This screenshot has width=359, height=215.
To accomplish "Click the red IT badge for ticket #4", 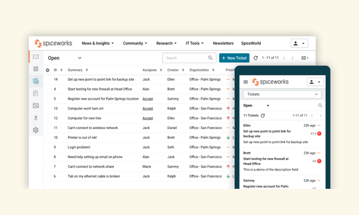I will [x=319, y=161].
